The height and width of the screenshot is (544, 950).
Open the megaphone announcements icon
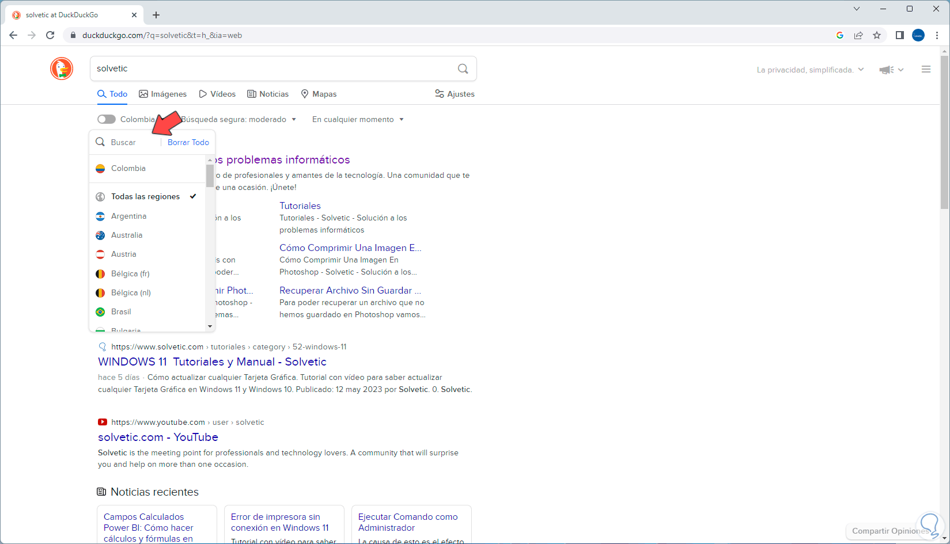tap(887, 70)
